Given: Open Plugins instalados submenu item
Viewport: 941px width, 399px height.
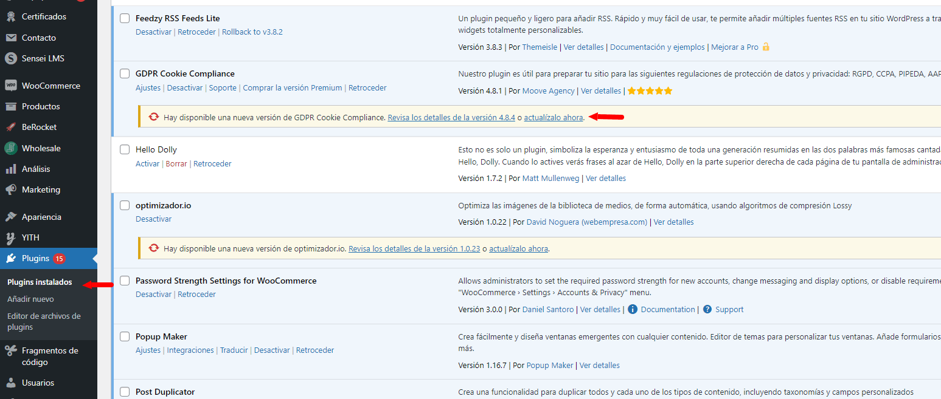Looking at the screenshot, I should (x=40, y=282).
